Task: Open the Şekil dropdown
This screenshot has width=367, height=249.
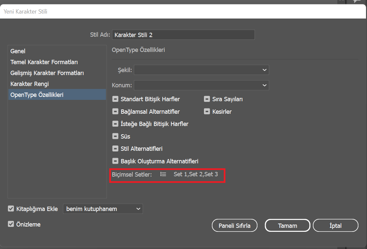Action: (x=201, y=70)
